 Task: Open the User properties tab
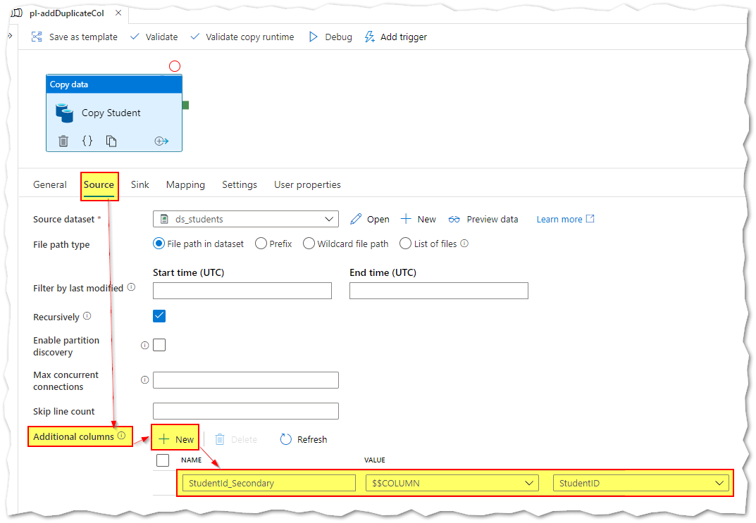point(308,184)
